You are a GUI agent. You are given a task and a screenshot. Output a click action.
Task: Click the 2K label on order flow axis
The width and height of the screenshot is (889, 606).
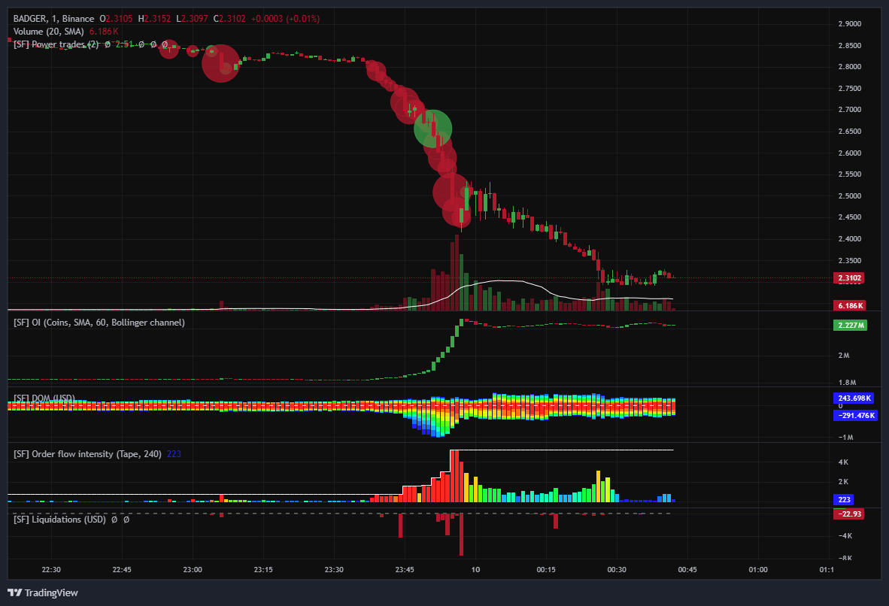844,482
